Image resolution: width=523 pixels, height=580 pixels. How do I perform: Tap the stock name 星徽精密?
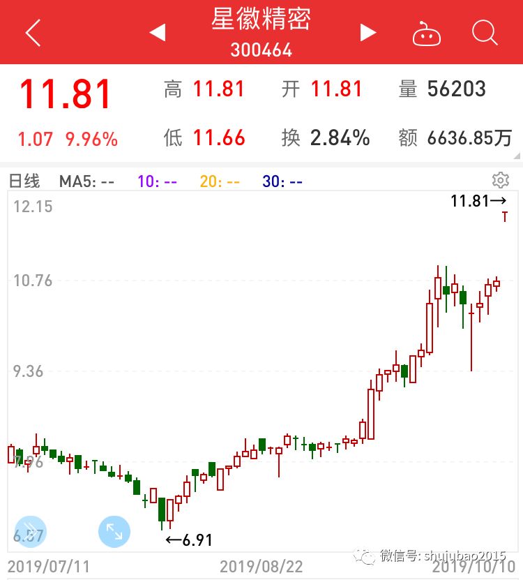pos(261,18)
